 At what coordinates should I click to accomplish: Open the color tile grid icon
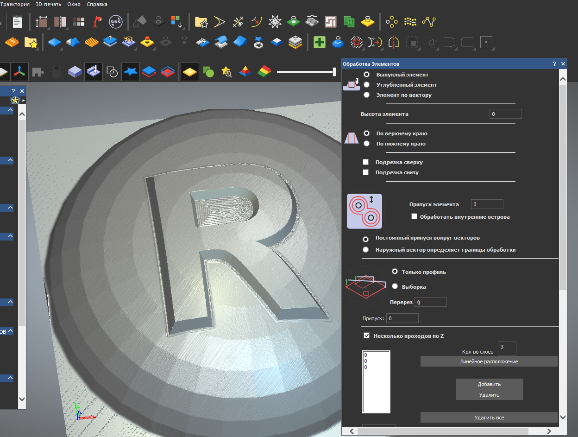pyautogui.click(x=79, y=22)
